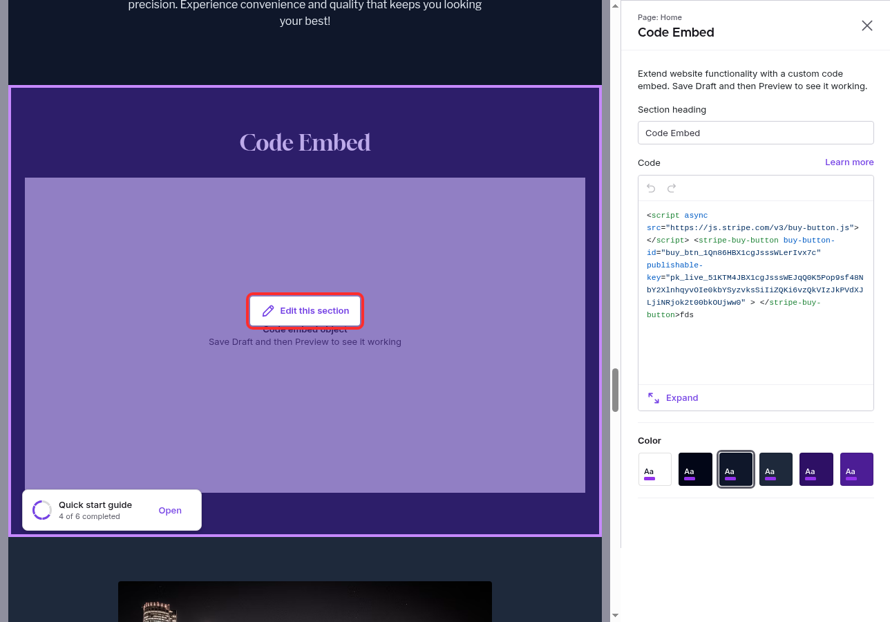Click the pencil icon on Edit this section
This screenshot has height=622, width=890.
(268, 311)
